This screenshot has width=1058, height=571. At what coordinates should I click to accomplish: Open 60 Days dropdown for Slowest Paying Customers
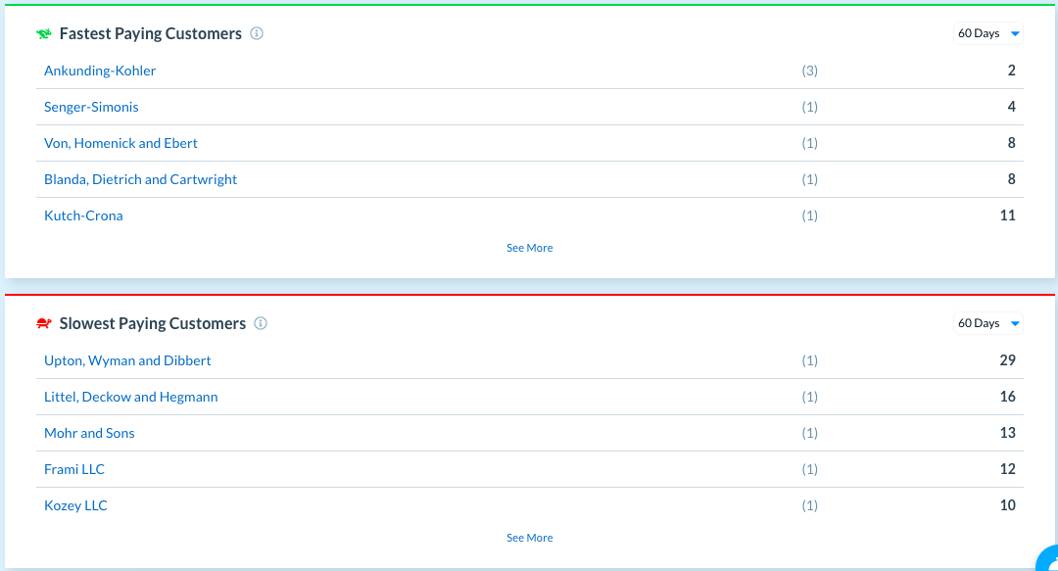tap(987, 323)
